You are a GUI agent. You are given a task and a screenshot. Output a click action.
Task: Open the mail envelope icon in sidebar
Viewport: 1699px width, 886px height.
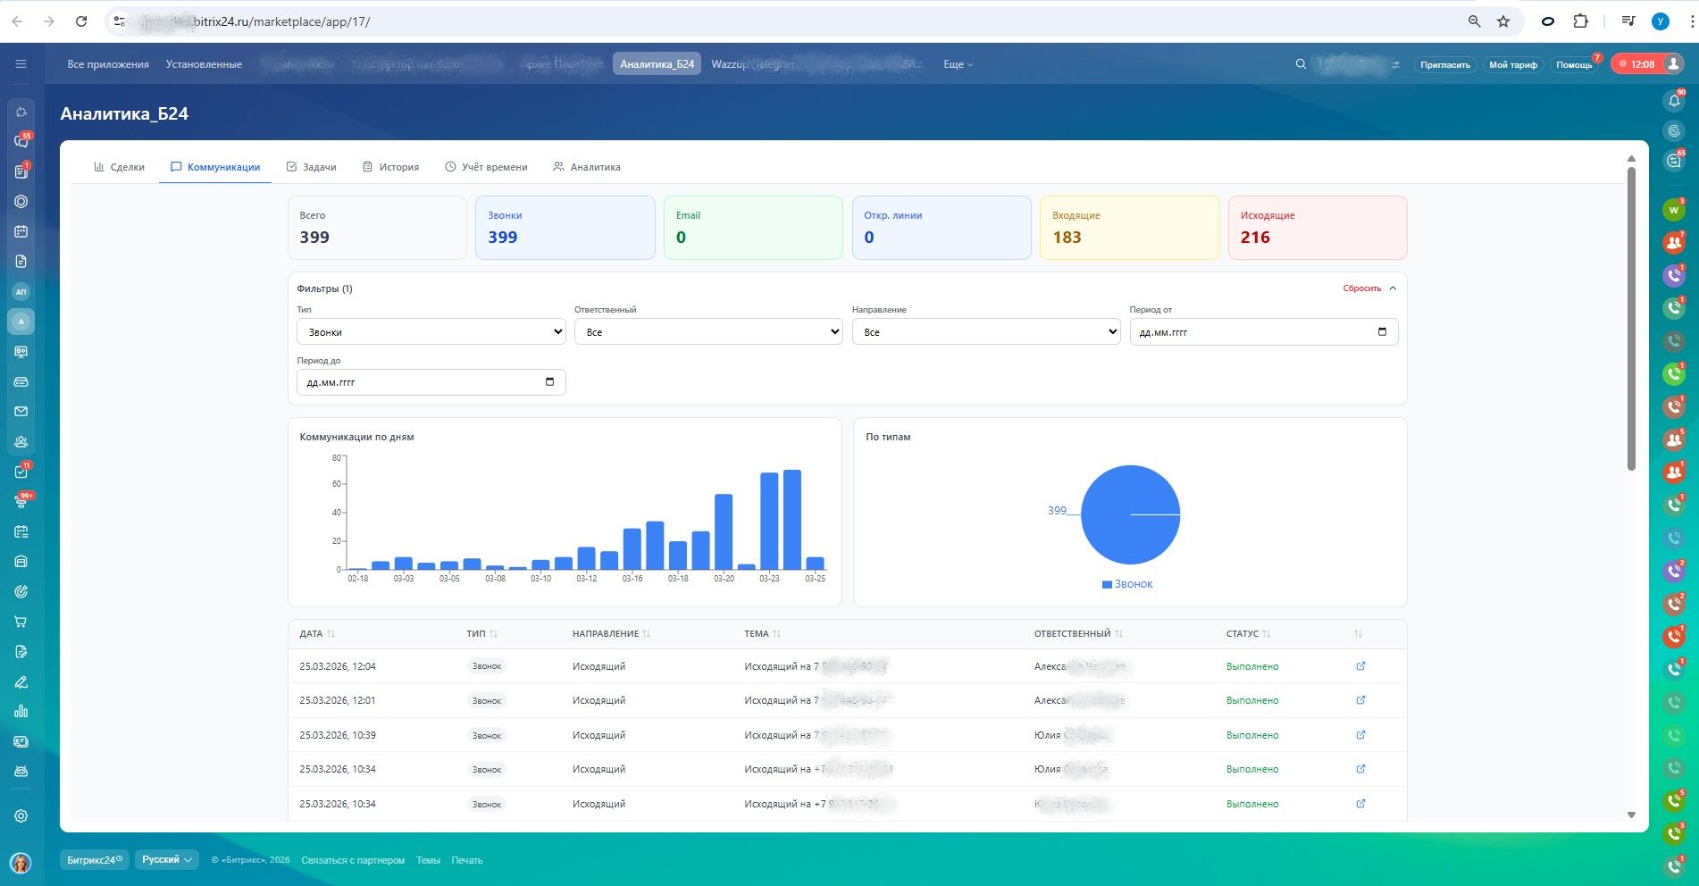click(x=21, y=412)
